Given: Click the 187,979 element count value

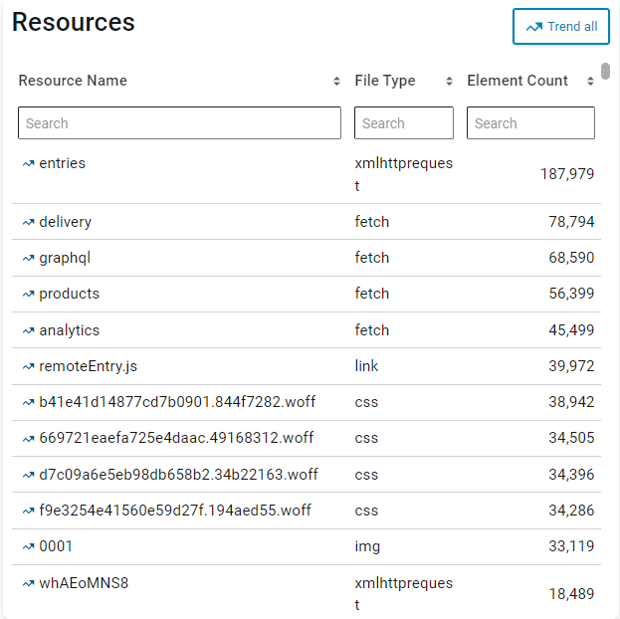Looking at the screenshot, I should (x=567, y=174).
